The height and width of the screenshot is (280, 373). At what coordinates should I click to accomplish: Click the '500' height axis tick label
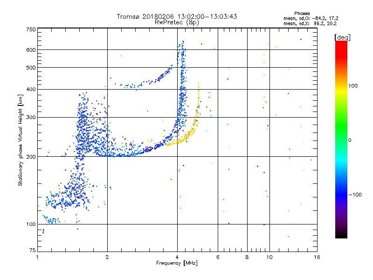point(31,68)
